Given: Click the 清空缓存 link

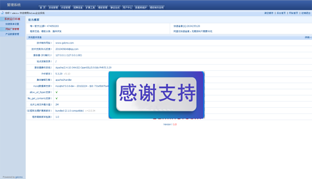Looking at the screenshot, I should (269, 13).
